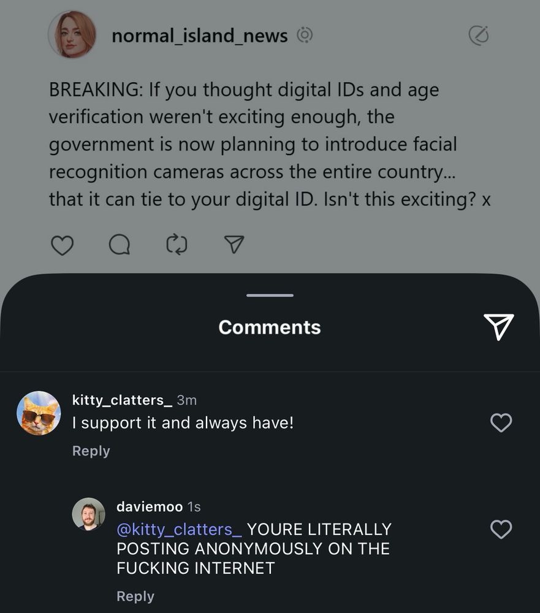Open the boomerang icon beside normal_island_news
Screen dimensions: 540x613
tap(303, 35)
